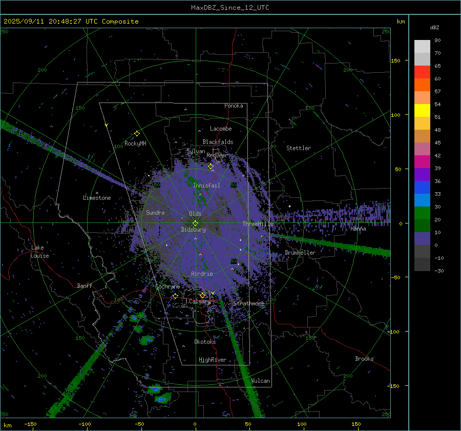Image resolution: width=461 pixels, height=431 pixels.
Task: Select the orange 57-60 dBZ legend swatch
Action: click(422, 85)
